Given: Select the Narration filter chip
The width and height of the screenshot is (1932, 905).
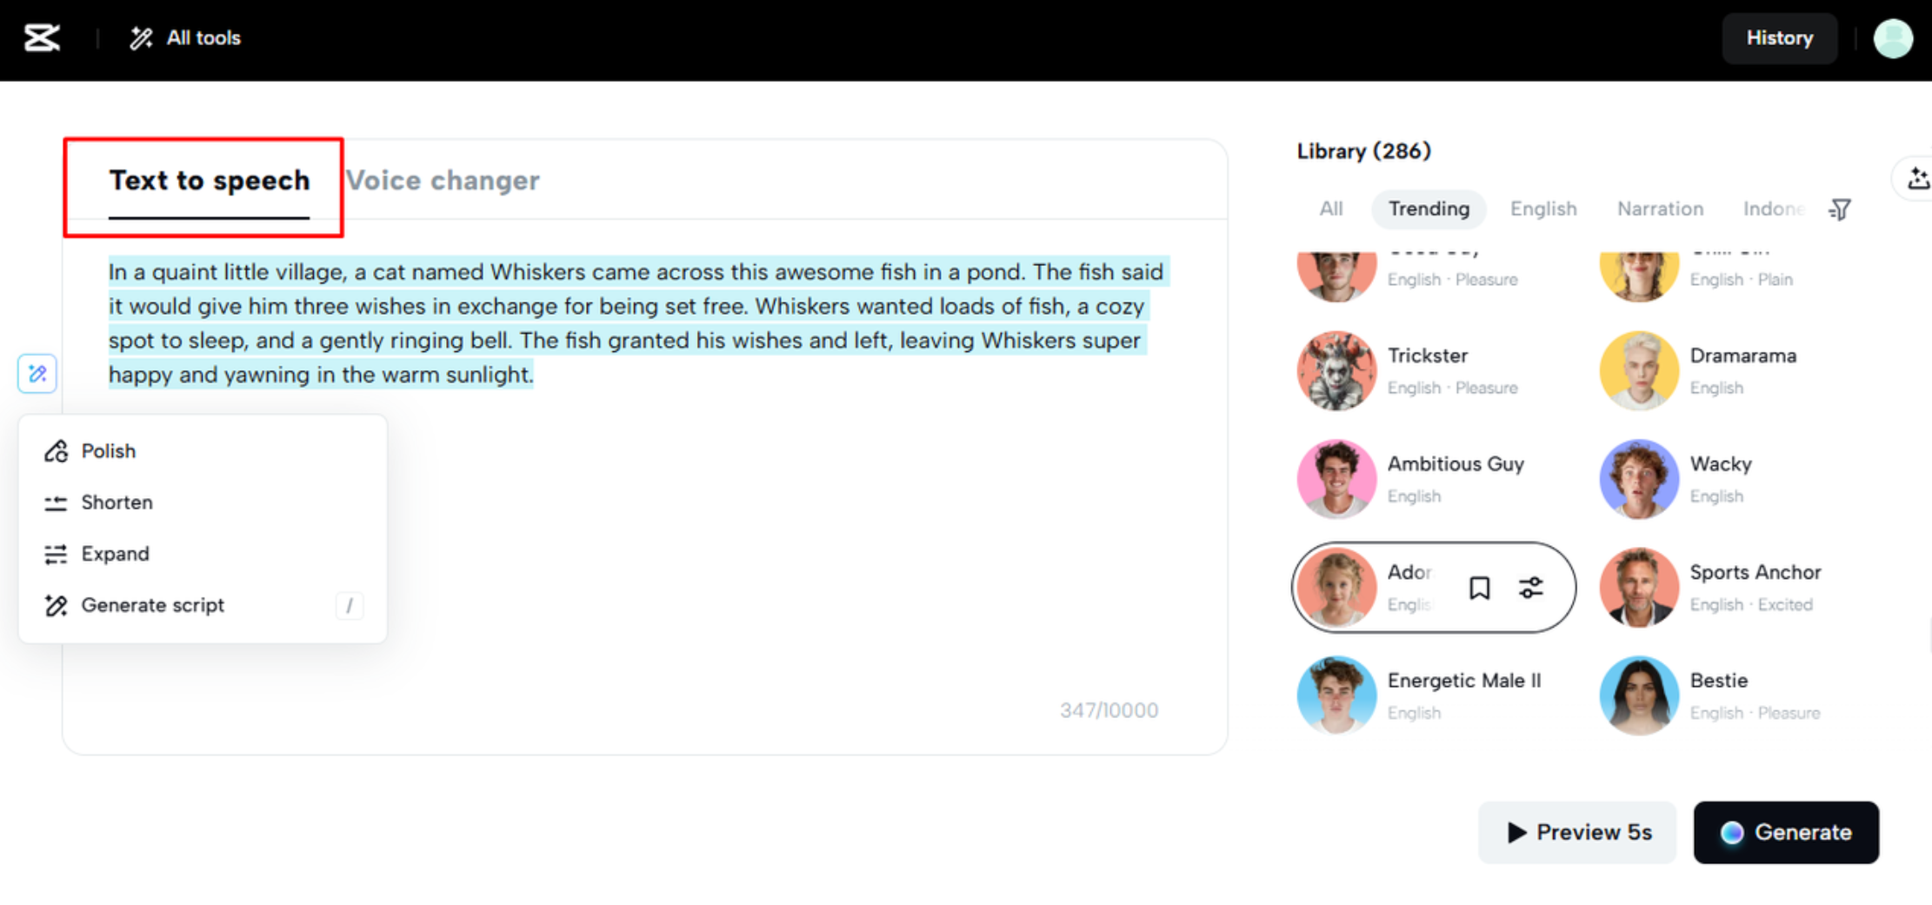Looking at the screenshot, I should (x=1660, y=210).
